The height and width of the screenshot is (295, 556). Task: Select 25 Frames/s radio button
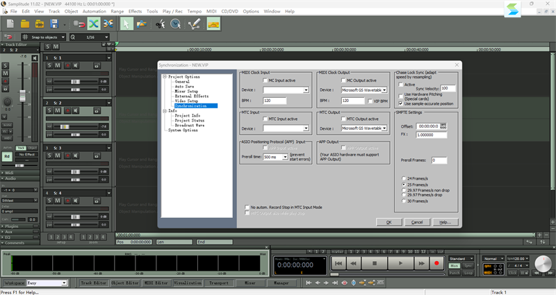click(404, 185)
